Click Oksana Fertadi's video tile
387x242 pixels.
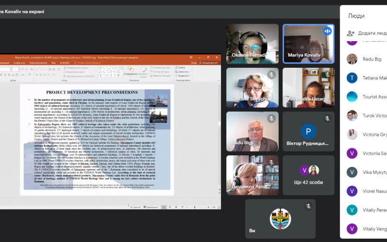coord(253,44)
